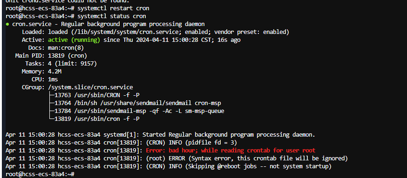Viewport: 407px width, 178px height.
Task: Click the Memory 4.2M value
Action: pos(55,72)
